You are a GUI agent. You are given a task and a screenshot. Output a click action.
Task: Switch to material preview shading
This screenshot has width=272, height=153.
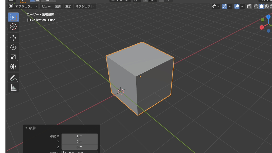coord(267,6)
